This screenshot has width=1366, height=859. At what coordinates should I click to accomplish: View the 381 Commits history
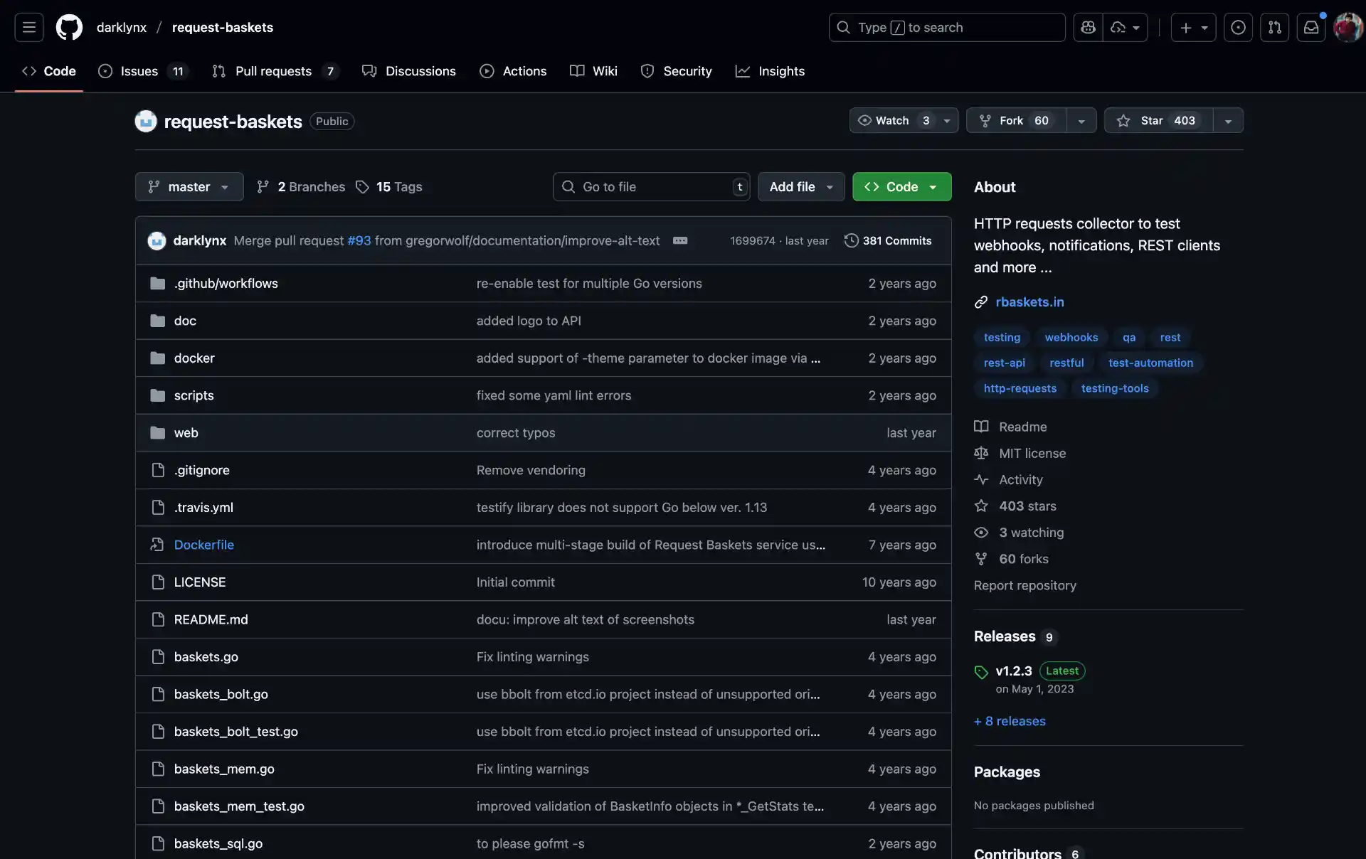click(888, 240)
